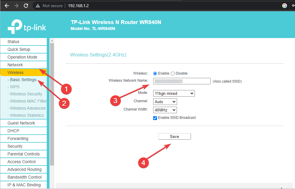Open Bandwidth Control in the sidebar
The height and width of the screenshot is (189, 295).
(x=24, y=177)
